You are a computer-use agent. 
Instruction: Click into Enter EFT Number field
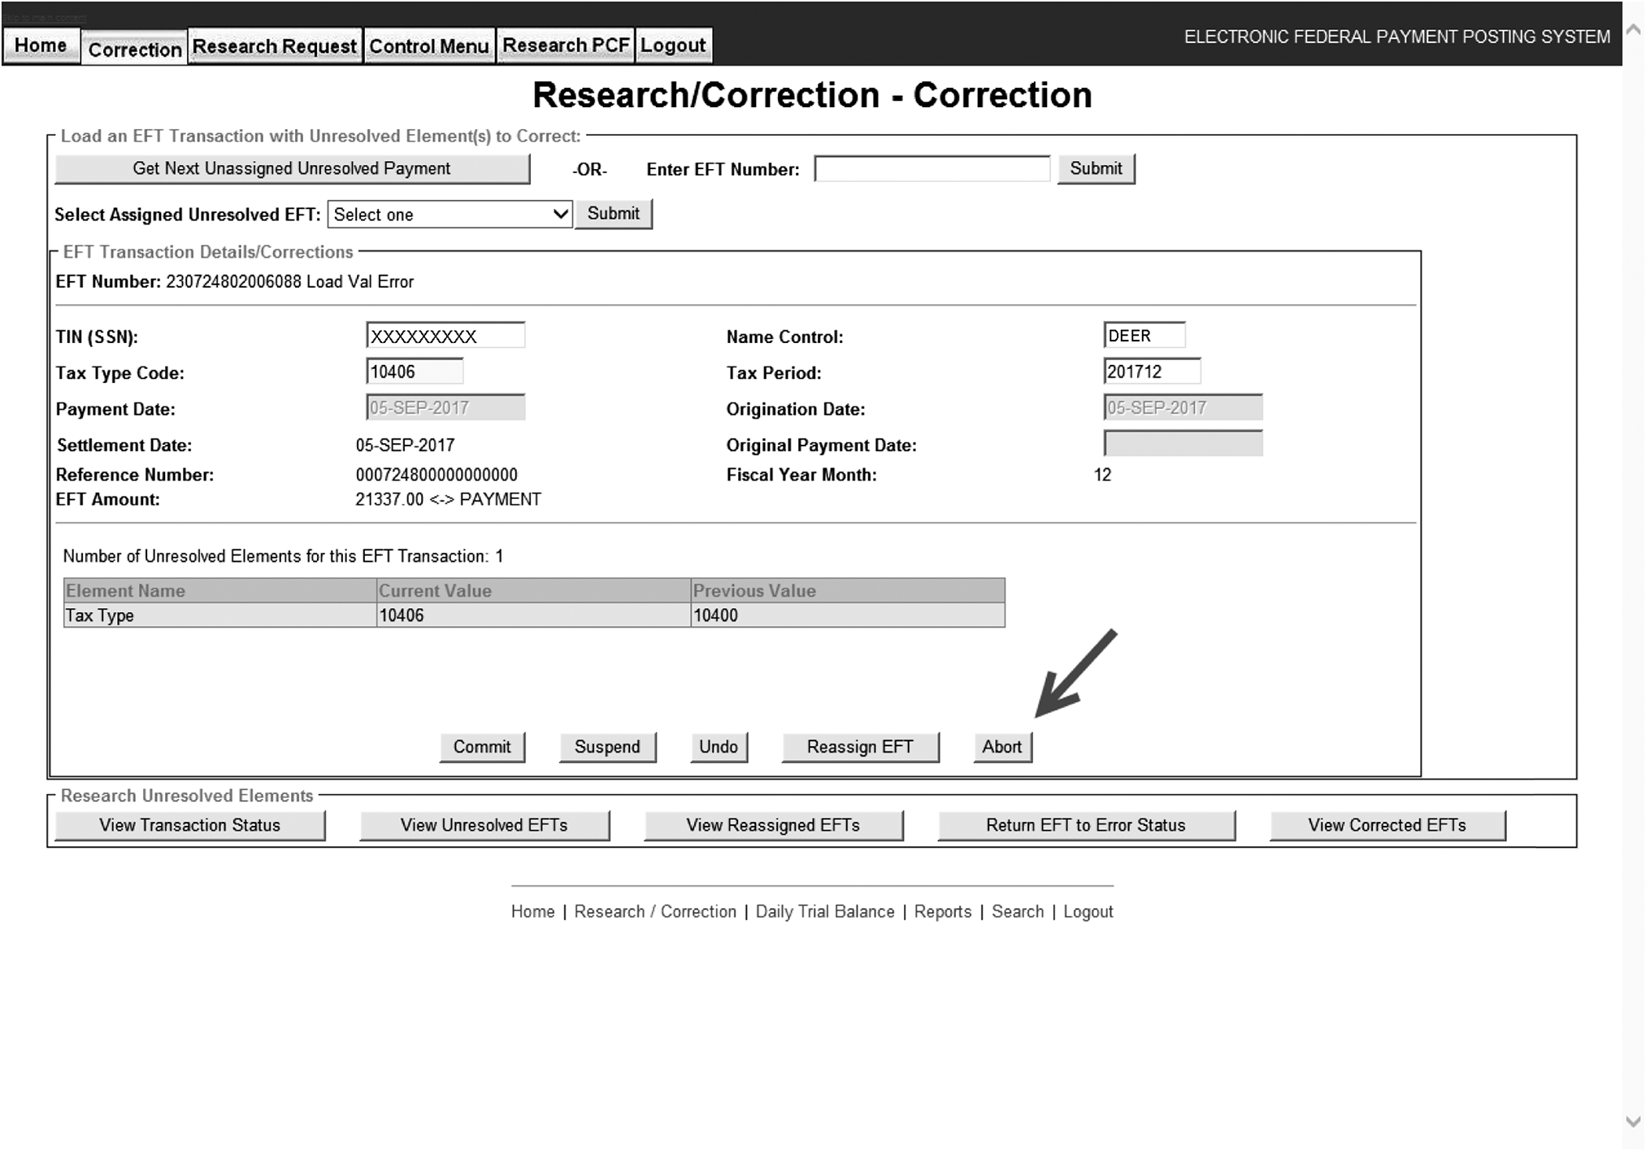pos(932,169)
